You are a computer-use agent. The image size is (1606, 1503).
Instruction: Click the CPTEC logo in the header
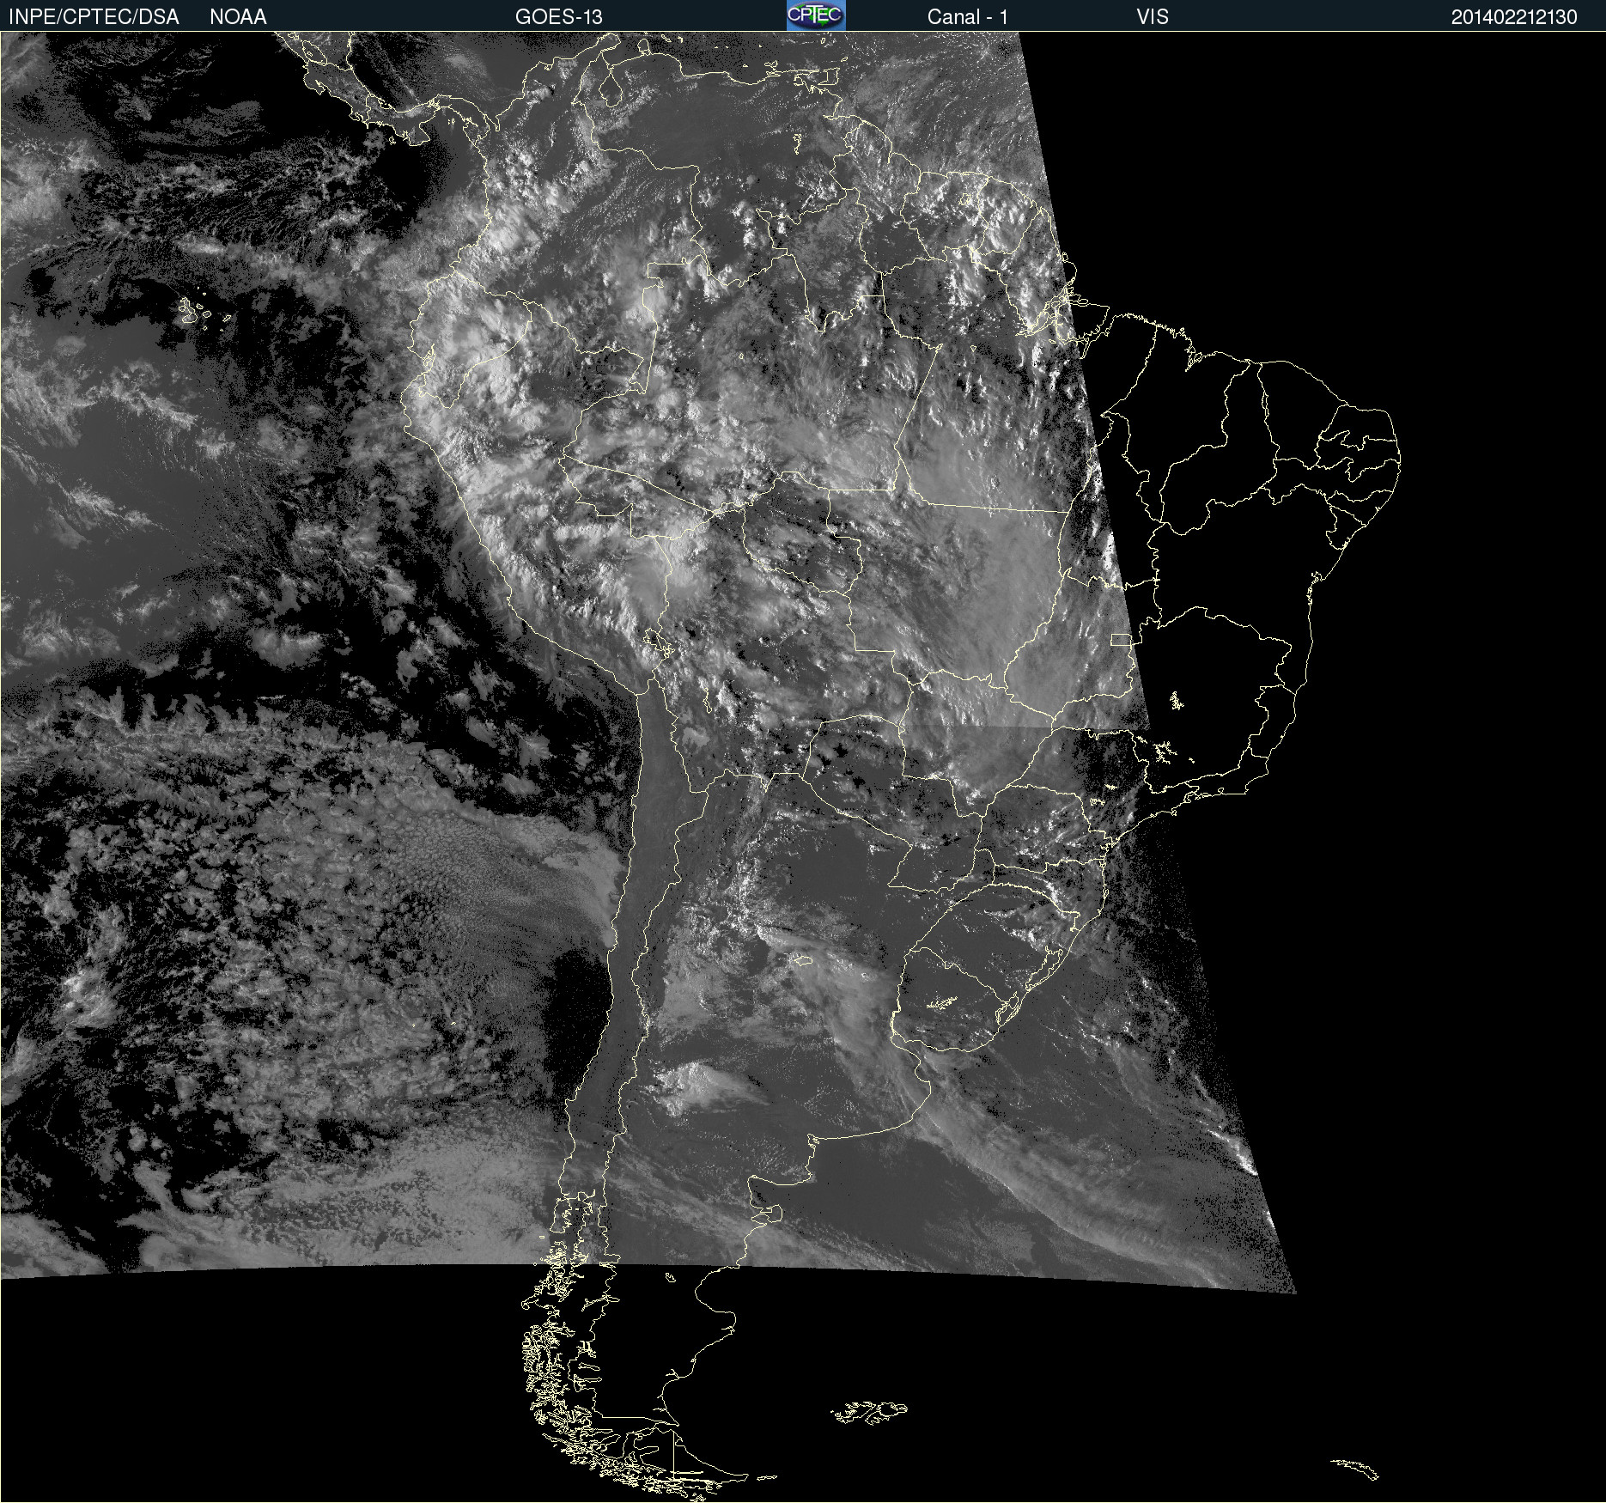[x=815, y=15]
